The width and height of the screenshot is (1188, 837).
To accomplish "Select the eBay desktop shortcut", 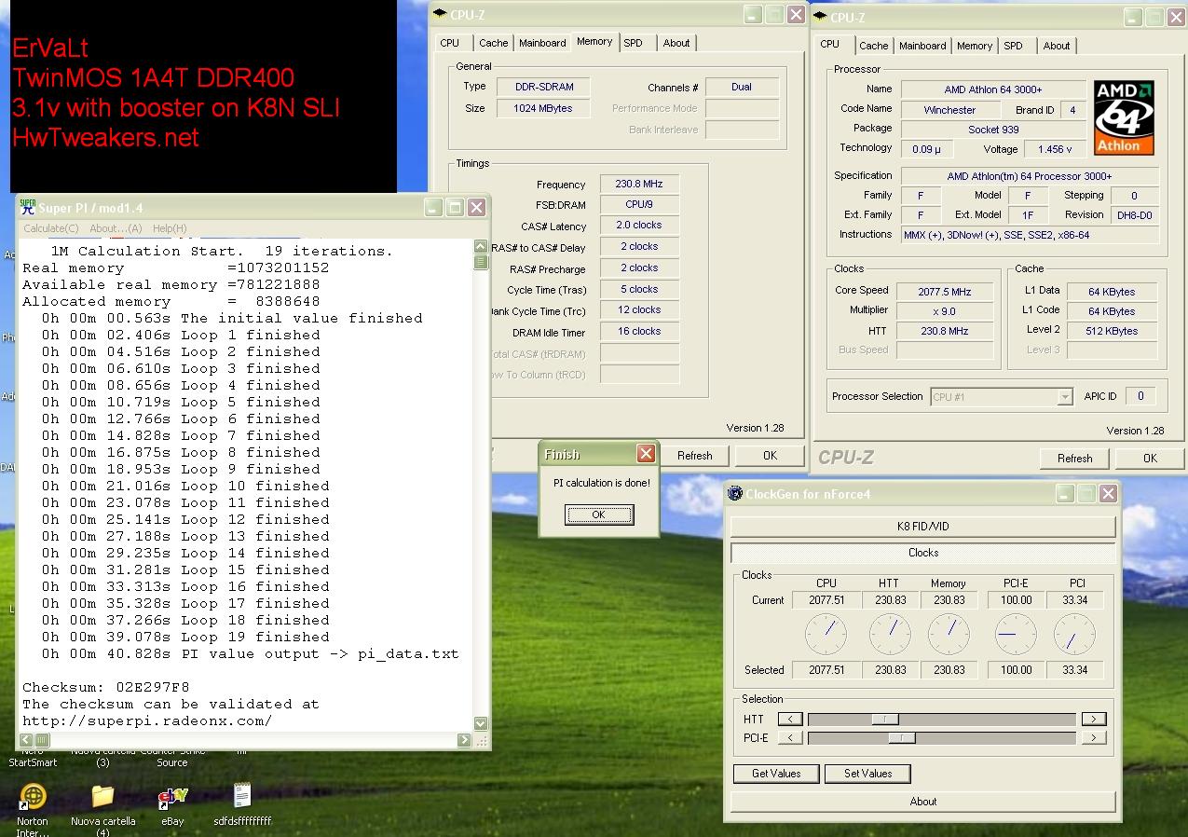I will [172, 797].
